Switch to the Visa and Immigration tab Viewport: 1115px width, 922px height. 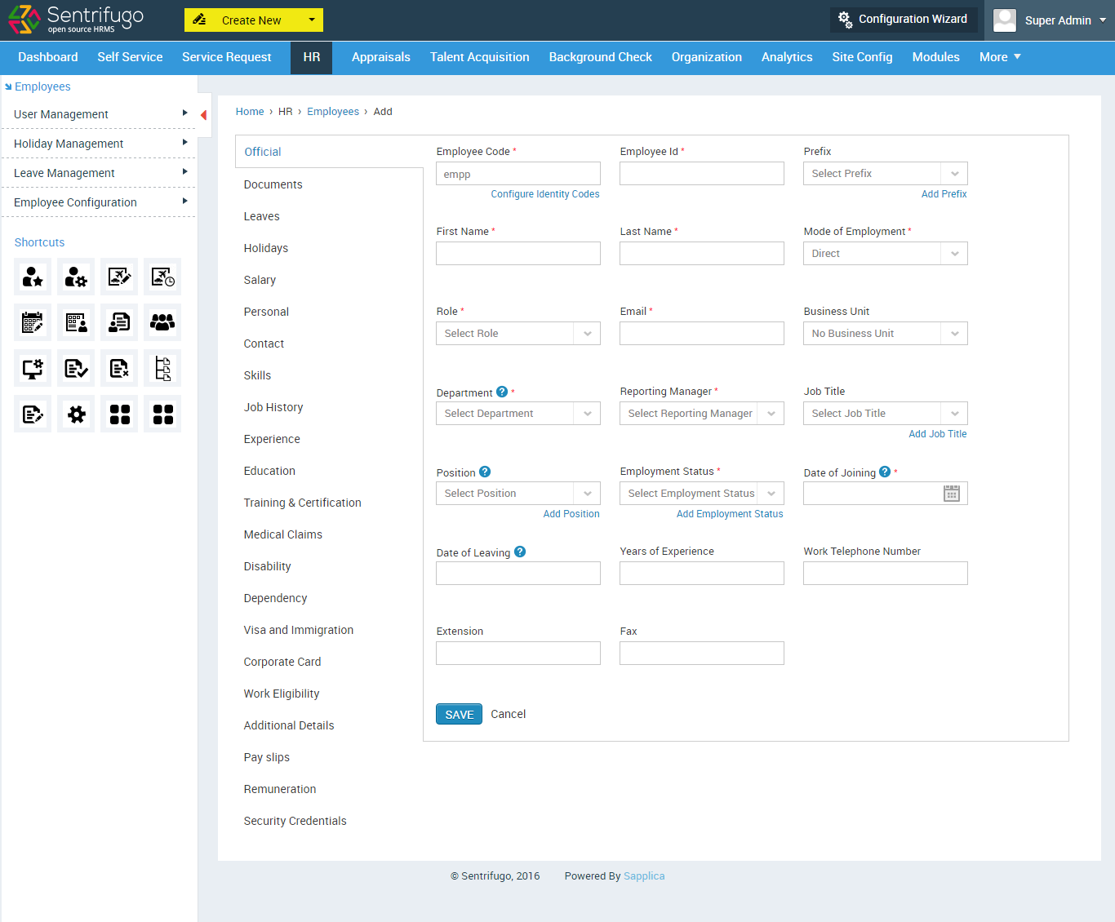[x=299, y=630]
